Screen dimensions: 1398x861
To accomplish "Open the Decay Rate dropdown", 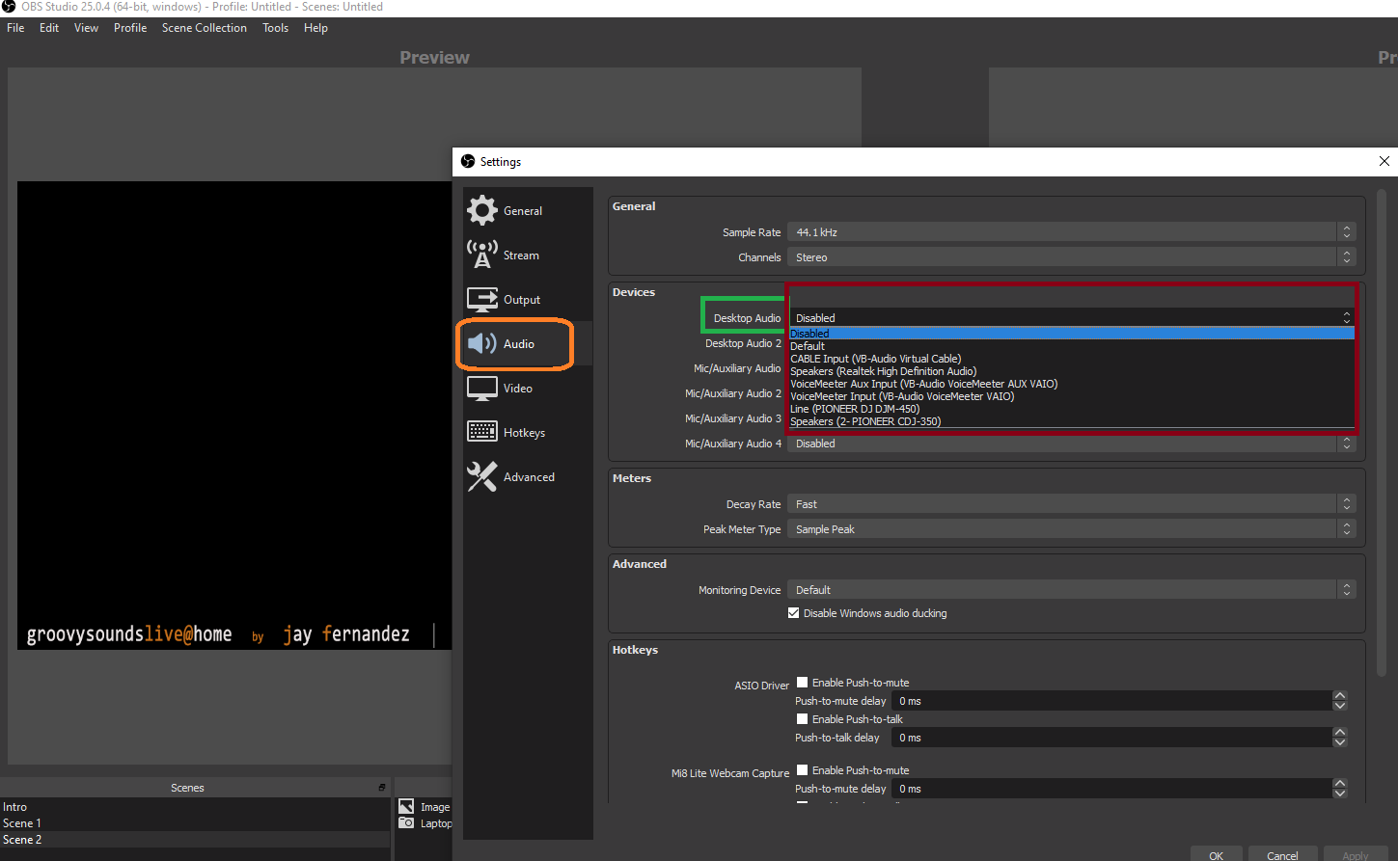I will (1071, 504).
